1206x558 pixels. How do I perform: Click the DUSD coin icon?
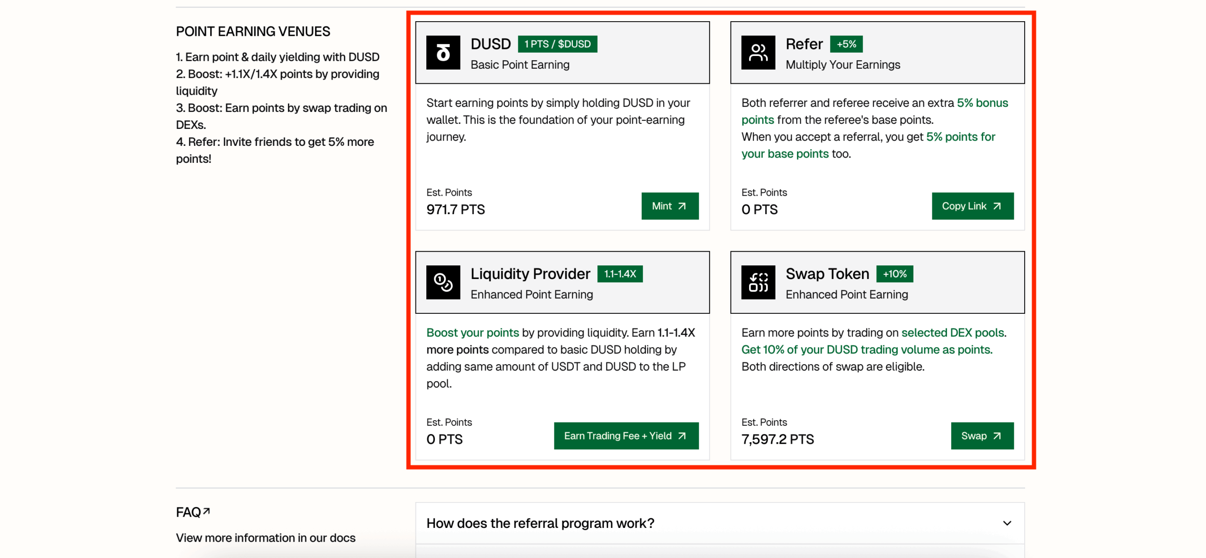(443, 53)
